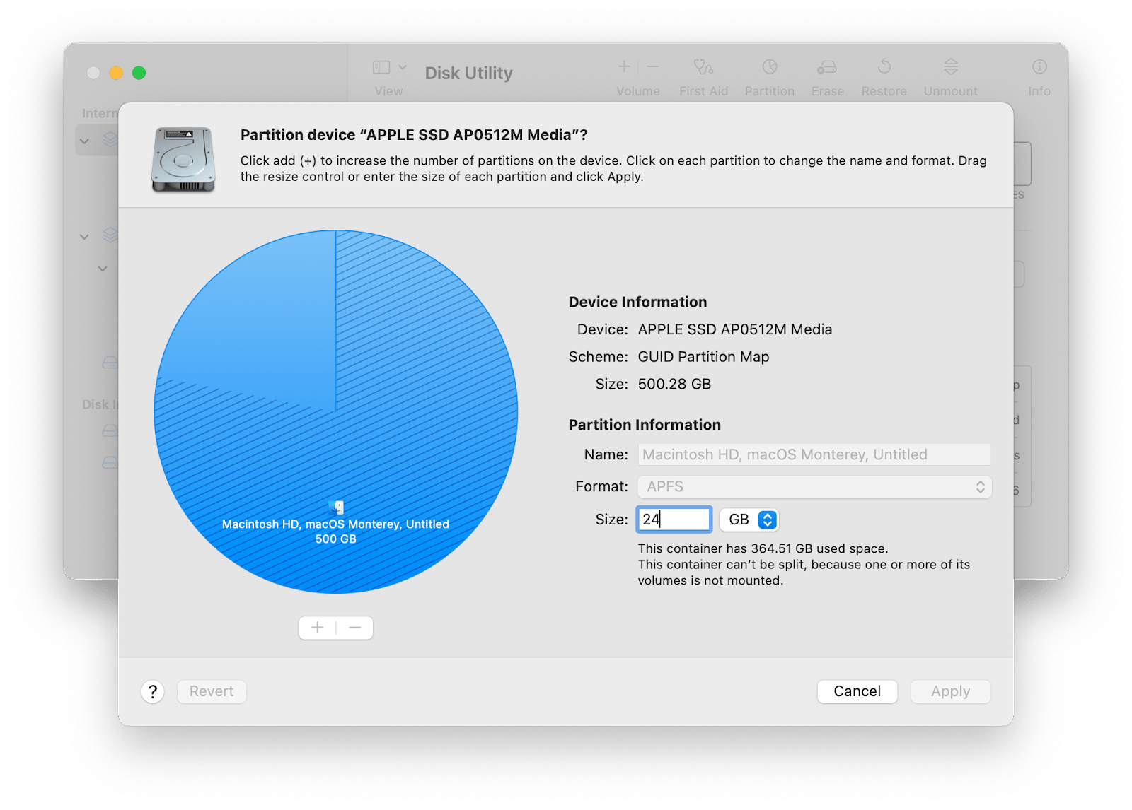1132x810 pixels.
Task: Add volume with toolbar plus icon
Action: click(x=624, y=66)
